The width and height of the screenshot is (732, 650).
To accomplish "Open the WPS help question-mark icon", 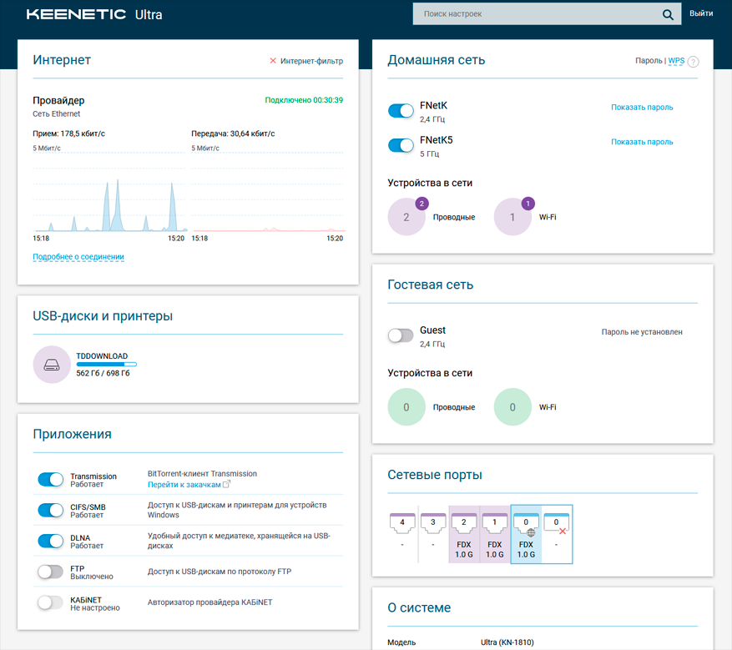I will [694, 62].
